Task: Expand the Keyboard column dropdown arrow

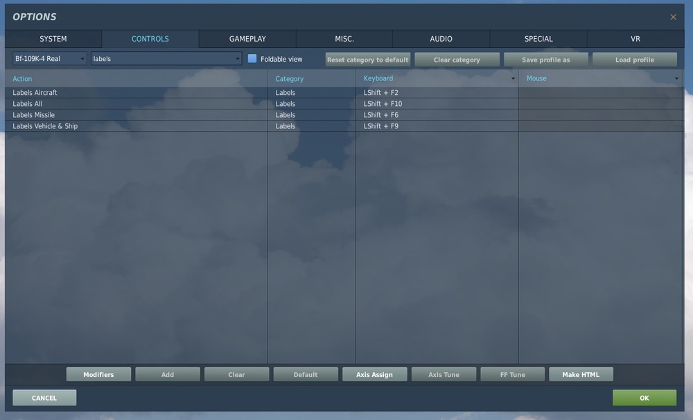Action: click(x=513, y=79)
